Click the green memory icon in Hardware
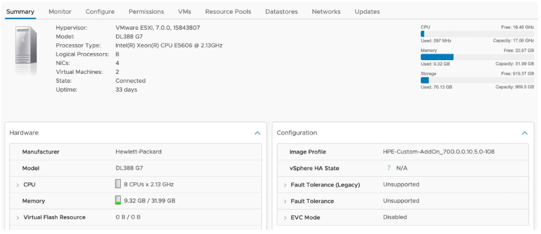Viewport: 541px width, 234px height. click(118, 200)
